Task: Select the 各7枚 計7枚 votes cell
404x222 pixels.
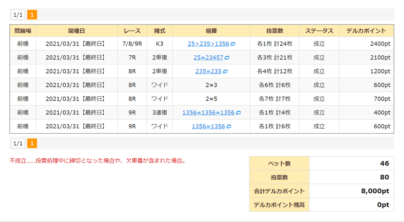Action: [275, 99]
